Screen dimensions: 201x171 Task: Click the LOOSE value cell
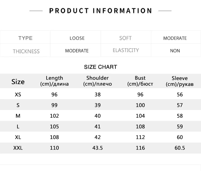coord(77,38)
